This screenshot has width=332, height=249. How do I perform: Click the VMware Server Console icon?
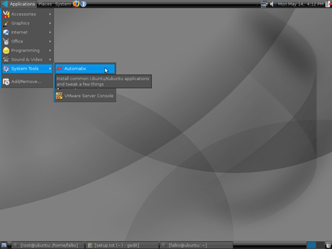pyautogui.click(x=59, y=96)
